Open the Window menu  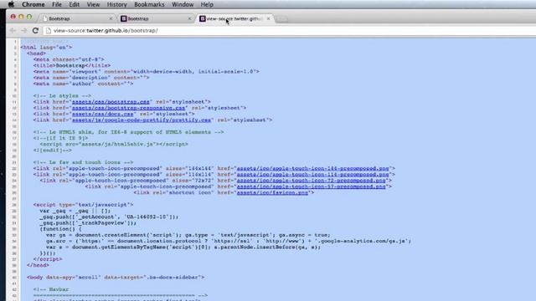point(183,4)
